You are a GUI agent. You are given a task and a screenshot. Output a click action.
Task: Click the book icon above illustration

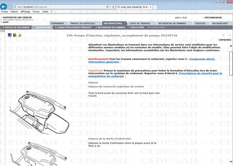tap(15, 35)
